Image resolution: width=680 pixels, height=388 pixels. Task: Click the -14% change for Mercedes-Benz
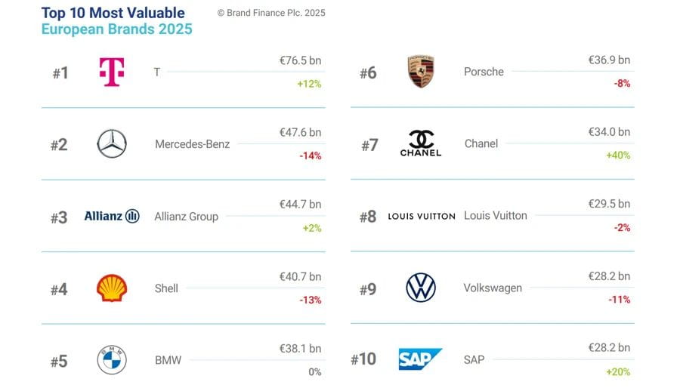(310, 156)
